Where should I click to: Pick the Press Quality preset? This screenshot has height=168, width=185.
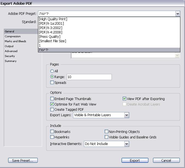click(x=49, y=37)
